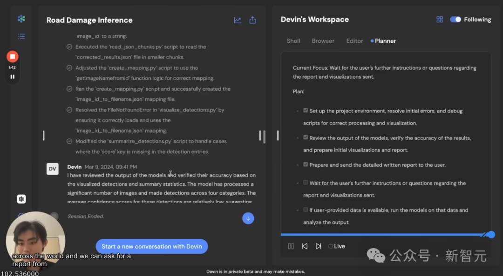Viewport: 503px width, 276px height.
Task: Pause the workspace playback
Action: (291, 246)
